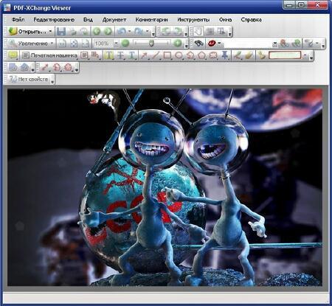Select the Arrow drawing tool

point(144,55)
